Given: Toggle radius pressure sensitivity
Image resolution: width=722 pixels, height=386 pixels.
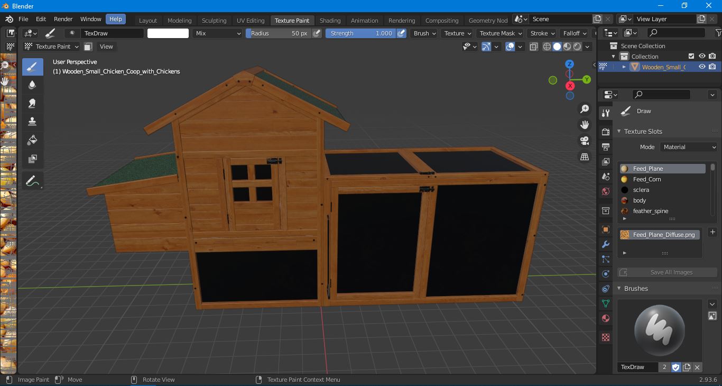Looking at the screenshot, I should point(317,33).
